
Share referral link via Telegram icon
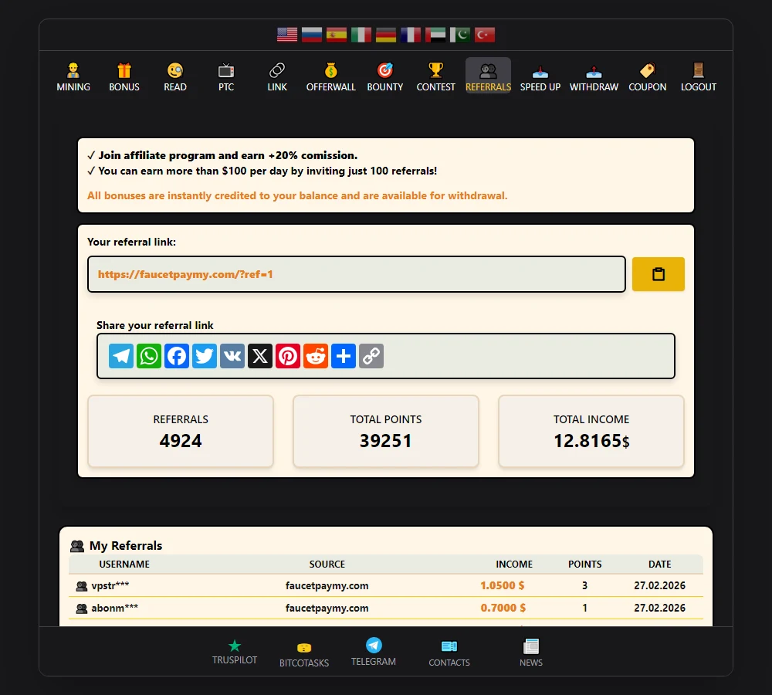pyautogui.click(x=121, y=356)
